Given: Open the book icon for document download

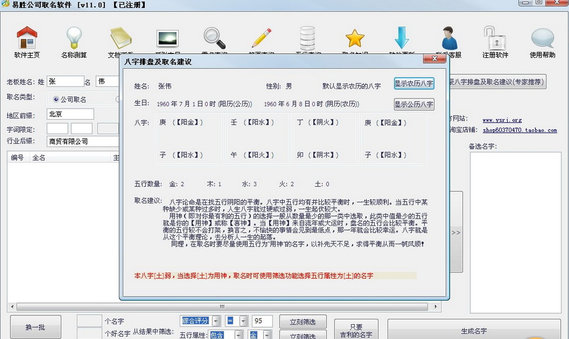Looking at the screenshot, I should click(121, 38).
